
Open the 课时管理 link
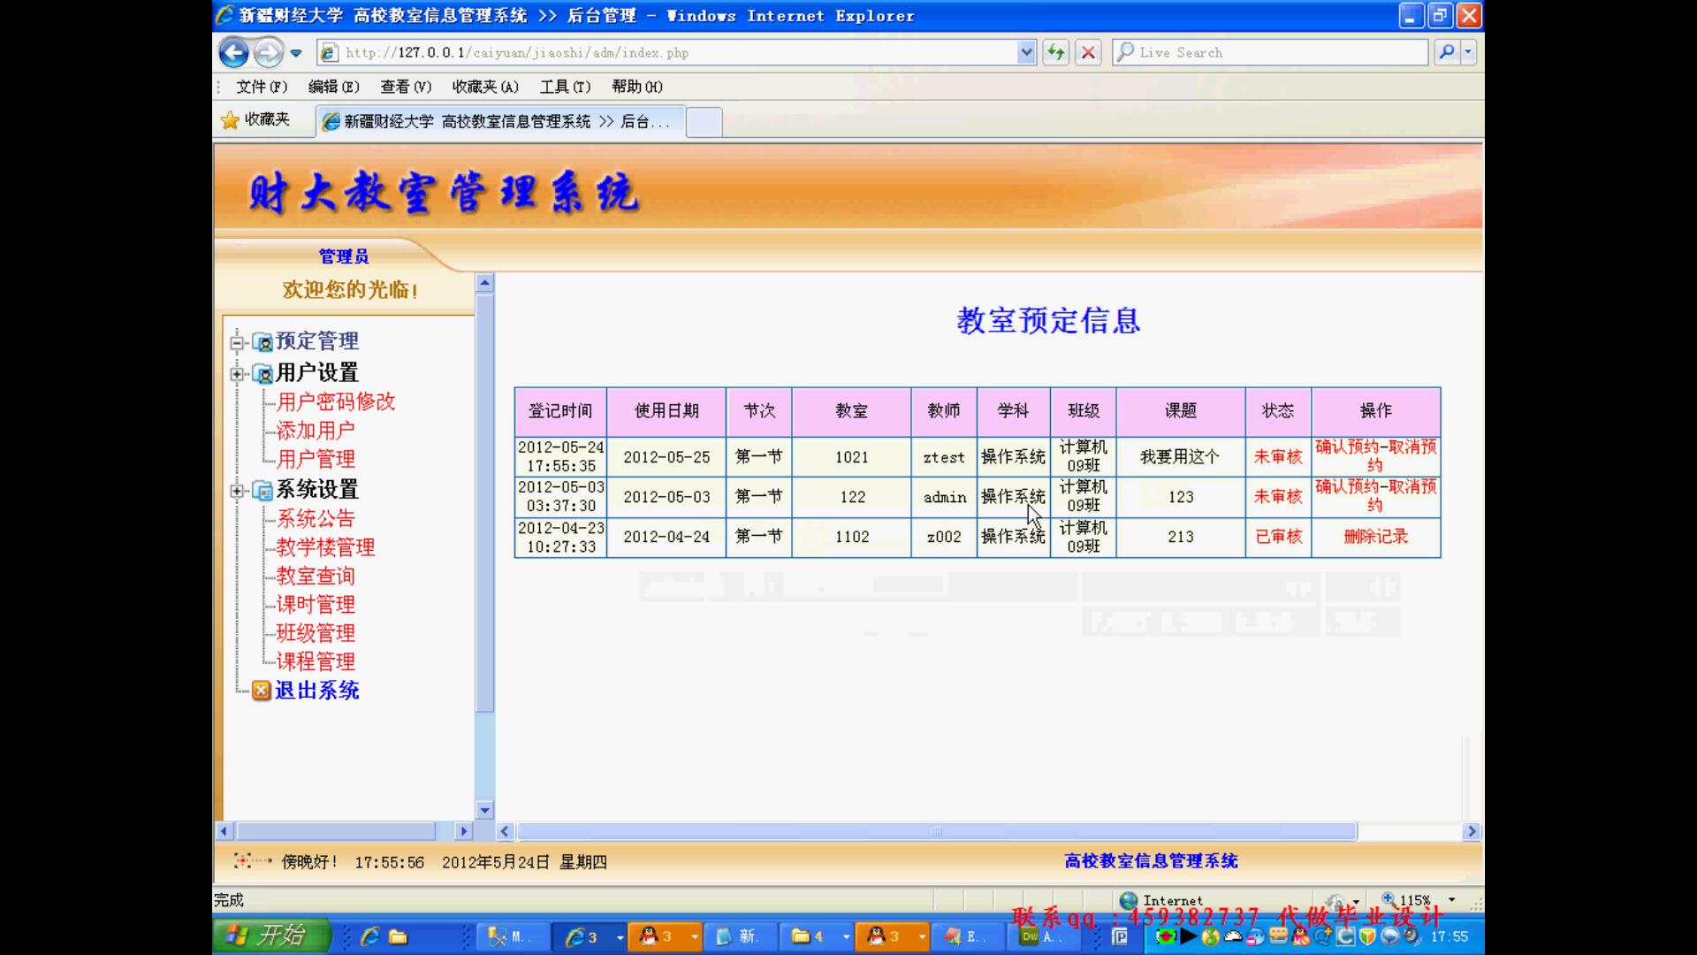316,605
